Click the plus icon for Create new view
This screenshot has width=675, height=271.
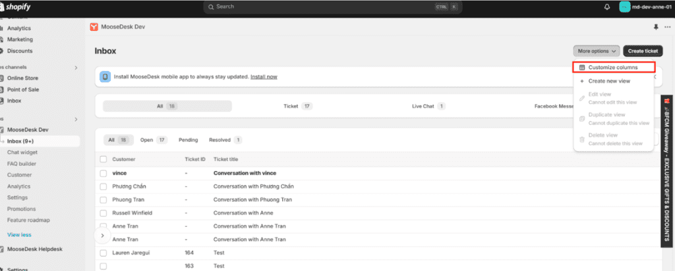582,81
